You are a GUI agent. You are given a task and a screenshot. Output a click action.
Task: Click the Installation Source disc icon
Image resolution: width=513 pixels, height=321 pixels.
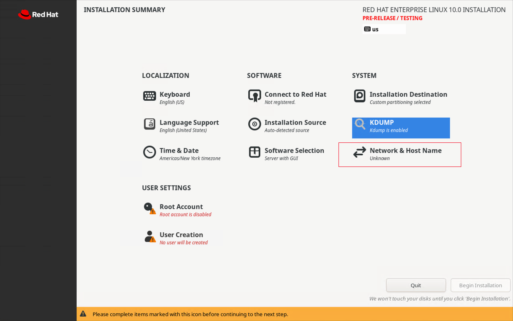[x=255, y=124]
